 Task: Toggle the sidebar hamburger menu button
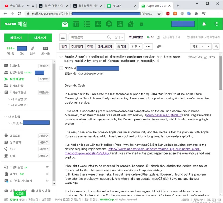point(63,37)
